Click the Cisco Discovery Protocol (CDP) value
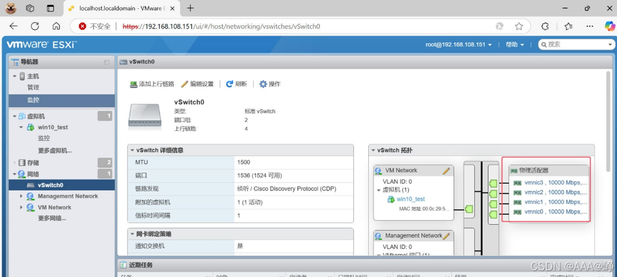Screen dimensions: 617x277 coord(287,189)
